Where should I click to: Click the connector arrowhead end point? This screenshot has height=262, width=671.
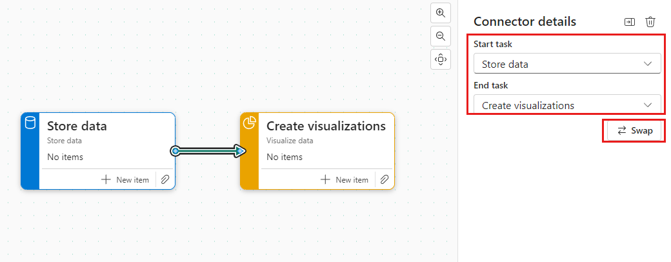(241, 151)
